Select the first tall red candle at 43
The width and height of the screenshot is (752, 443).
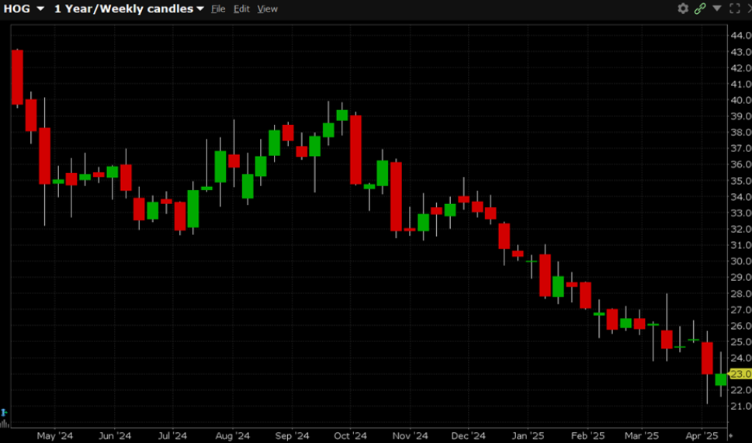[17, 77]
